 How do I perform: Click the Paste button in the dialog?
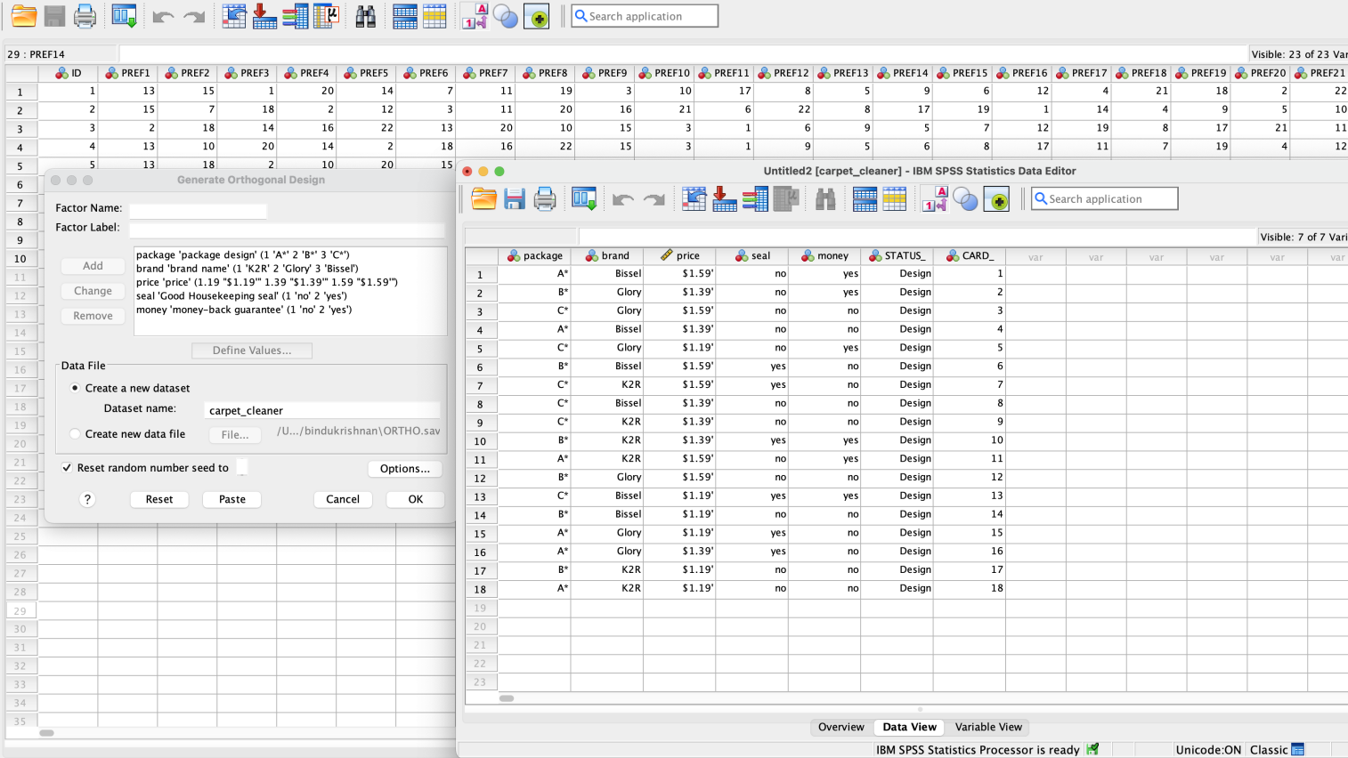pos(232,499)
